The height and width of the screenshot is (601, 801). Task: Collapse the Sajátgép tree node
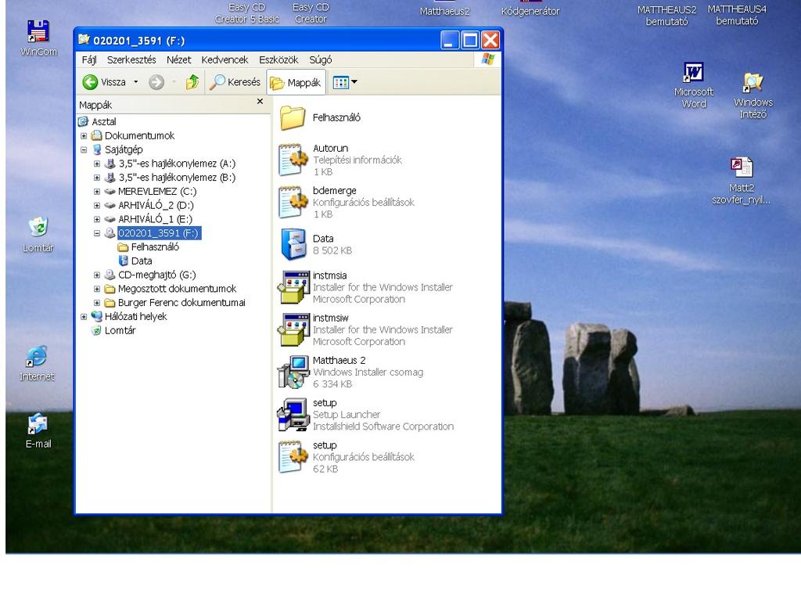84,149
